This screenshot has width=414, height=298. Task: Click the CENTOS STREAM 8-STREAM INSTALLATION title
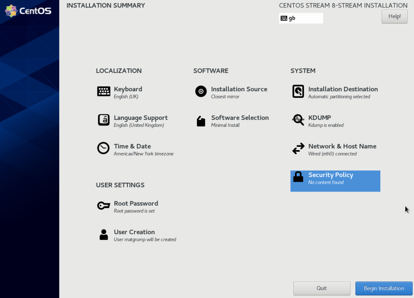tap(343, 5)
